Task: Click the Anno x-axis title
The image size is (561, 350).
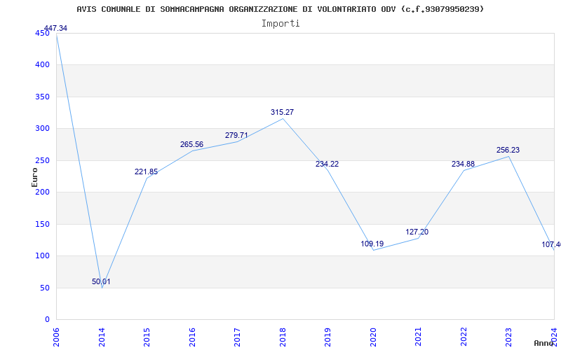Action: pyautogui.click(x=543, y=343)
